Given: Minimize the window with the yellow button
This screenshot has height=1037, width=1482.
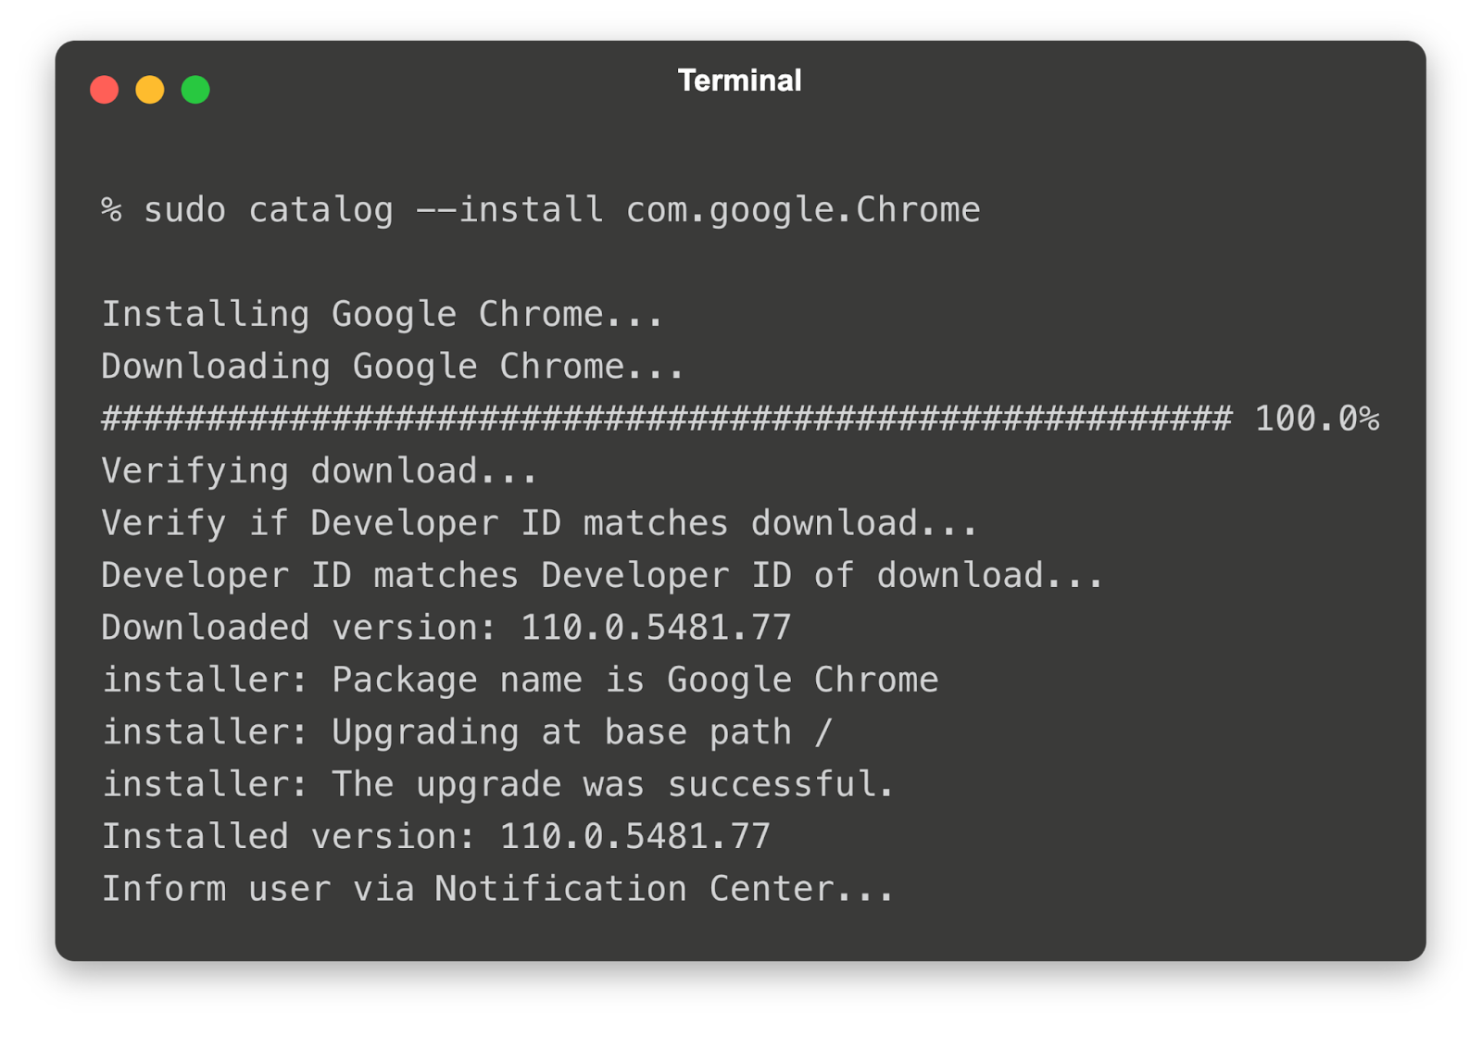Looking at the screenshot, I should pos(150,90).
